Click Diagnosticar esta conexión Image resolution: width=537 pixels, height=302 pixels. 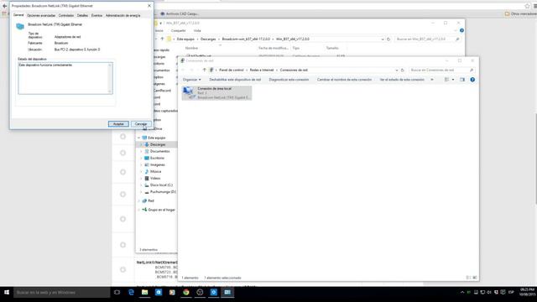[x=289, y=80]
